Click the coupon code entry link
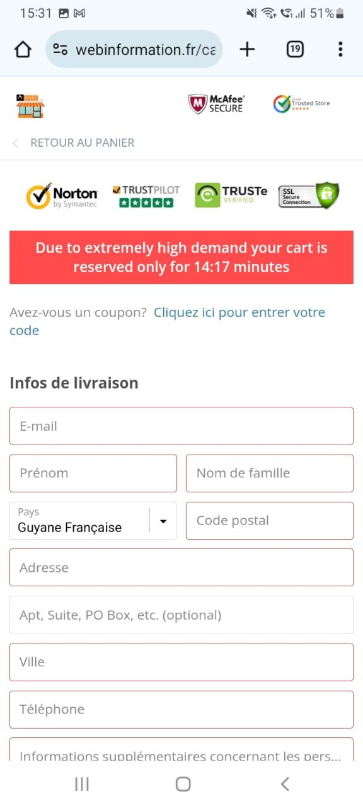363x806 pixels. 168,321
